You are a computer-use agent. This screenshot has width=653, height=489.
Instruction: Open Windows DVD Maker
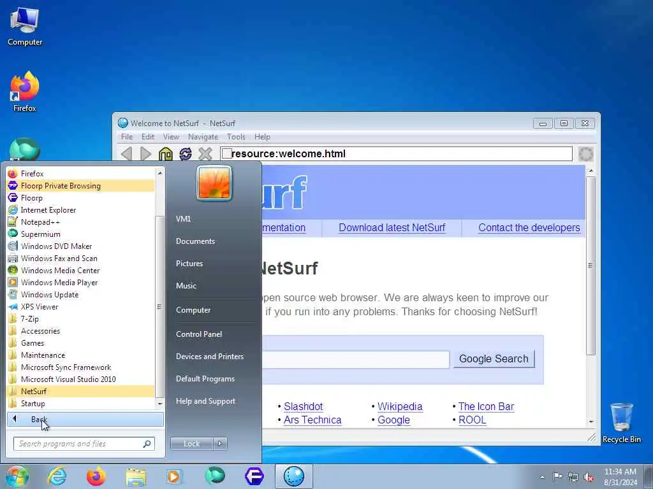(80, 246)
